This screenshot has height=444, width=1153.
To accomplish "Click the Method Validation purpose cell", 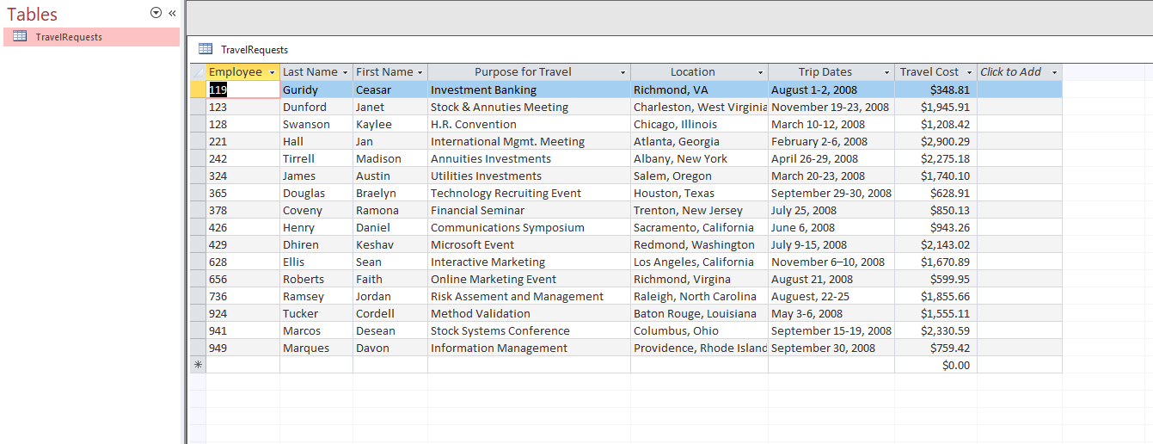I will click(530, 313).
